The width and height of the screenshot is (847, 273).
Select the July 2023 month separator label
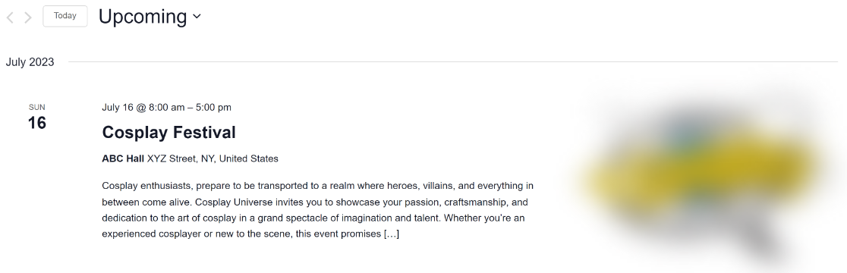click(x=30, y=62)
